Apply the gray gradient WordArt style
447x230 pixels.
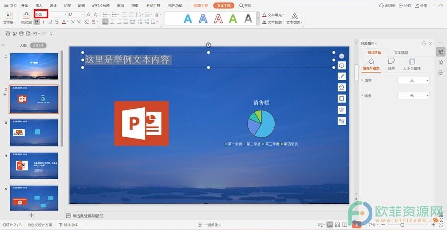(x=248, y=19)
